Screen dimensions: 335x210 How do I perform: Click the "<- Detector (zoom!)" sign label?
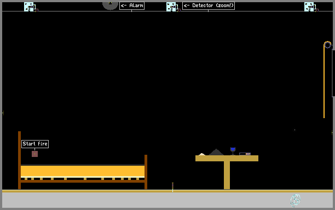tap(209, 5)
